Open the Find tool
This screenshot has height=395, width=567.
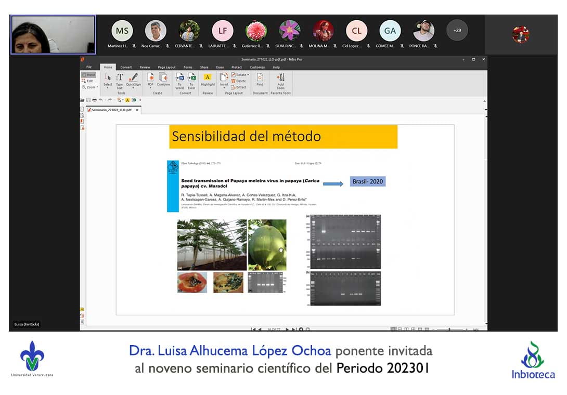[260, 80]
